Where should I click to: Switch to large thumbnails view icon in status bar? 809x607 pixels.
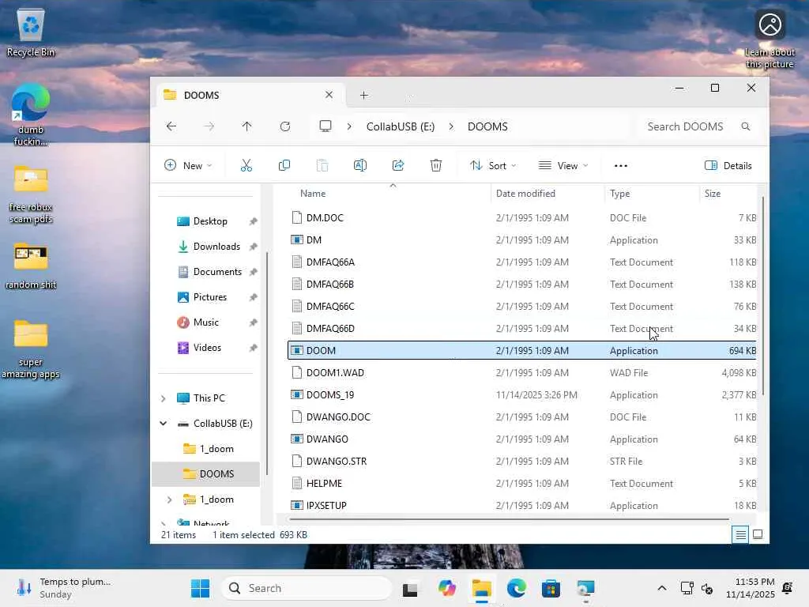pyautogui.click(x=758, y=535)
